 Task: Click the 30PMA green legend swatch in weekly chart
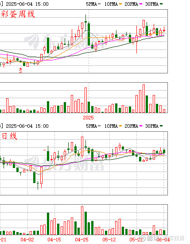(x=161, y=4)
